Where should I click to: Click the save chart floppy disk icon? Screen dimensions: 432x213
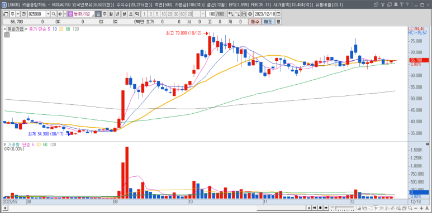(x=244, y=14)
